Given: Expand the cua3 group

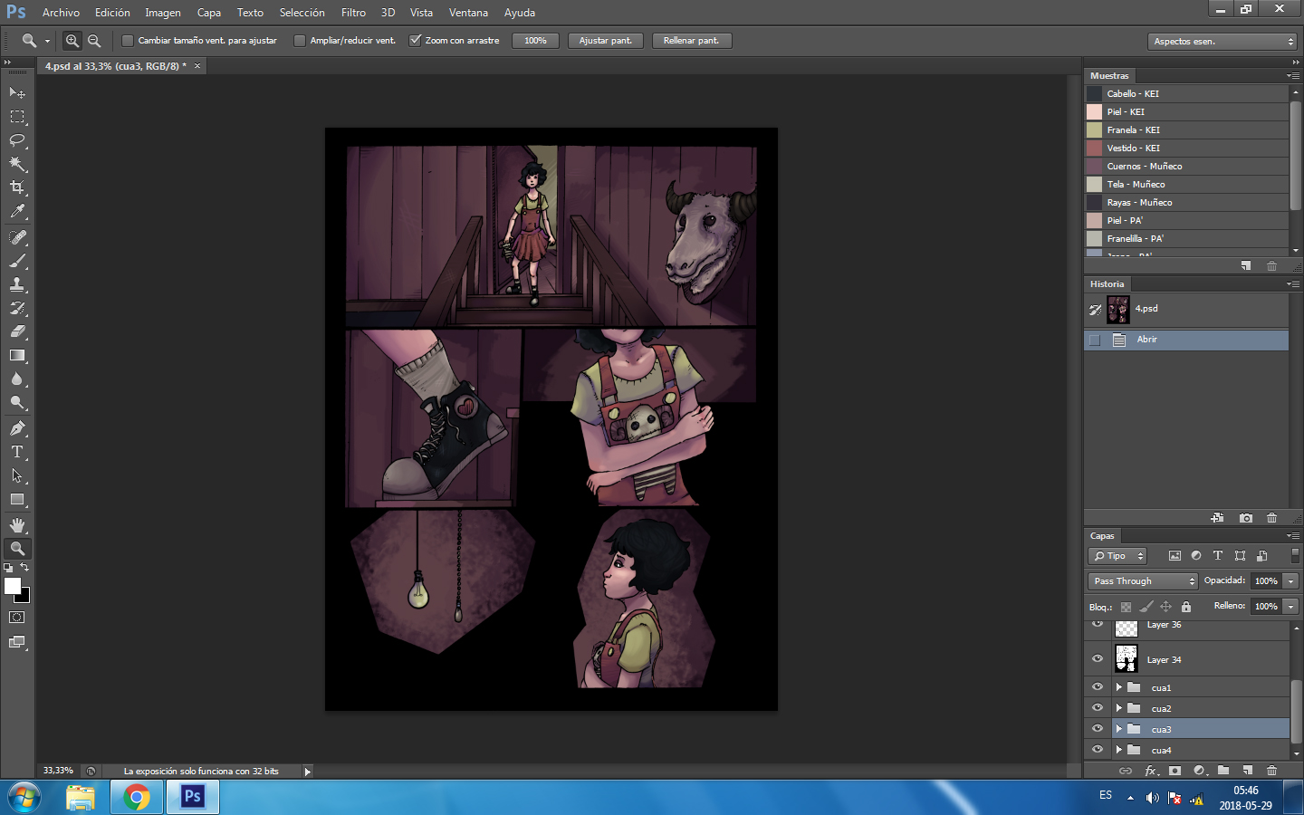Looking at the screenshot, I should tap(1119, 729).
